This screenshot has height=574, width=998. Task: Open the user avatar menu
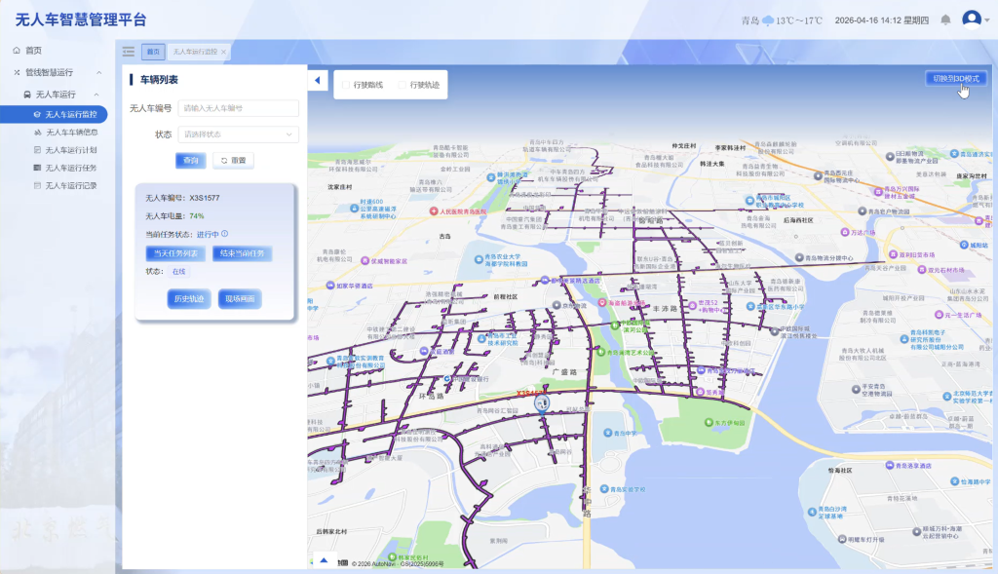[972, 19]
